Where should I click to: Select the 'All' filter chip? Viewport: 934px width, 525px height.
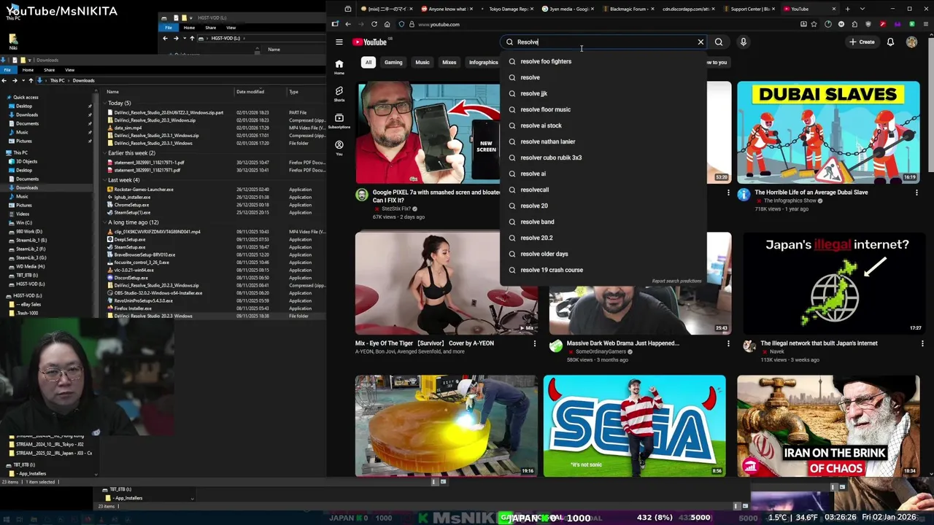tap(368, 63)
